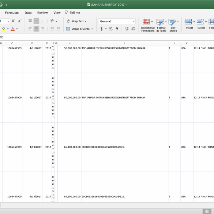The width and height of the screenshot is (214, 214).
Task: Click the text orientation icon
Action: [52, 21]
